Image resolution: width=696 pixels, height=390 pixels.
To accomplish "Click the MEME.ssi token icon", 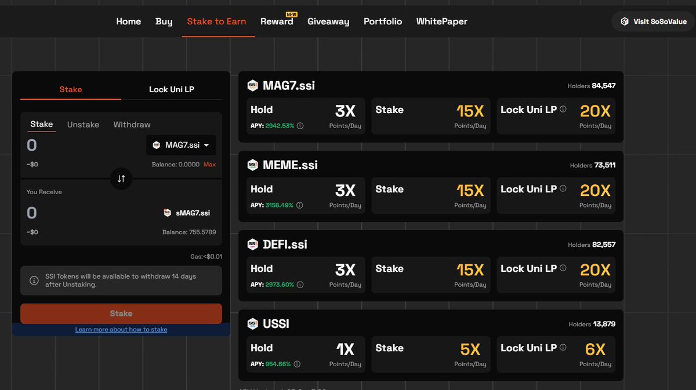I will pos(252,165).
